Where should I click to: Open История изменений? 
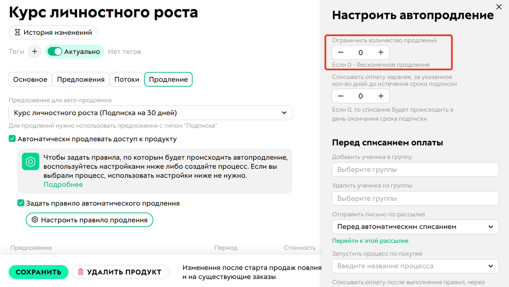click(x=53, y=32)
